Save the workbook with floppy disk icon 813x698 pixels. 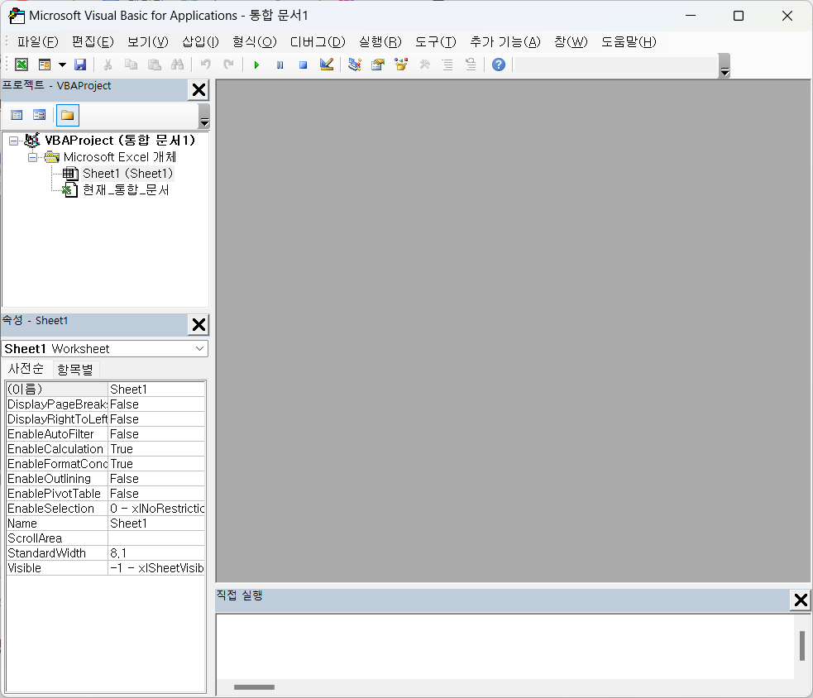pos(80,65)
